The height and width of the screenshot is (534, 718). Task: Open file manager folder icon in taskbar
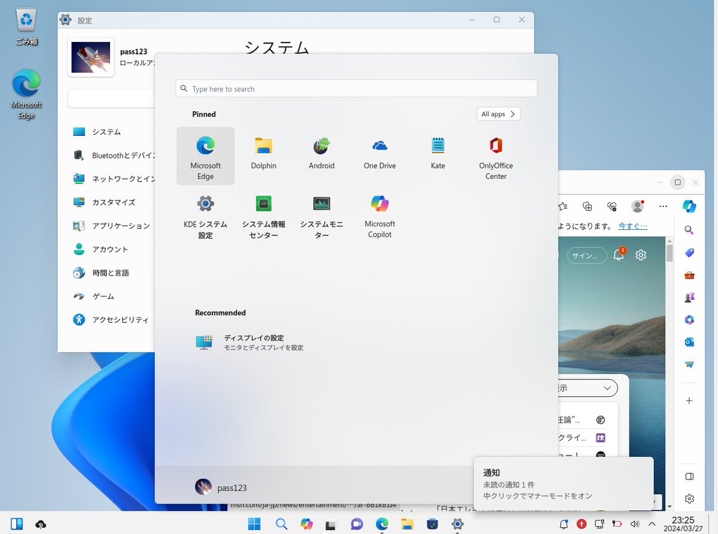[407, 524]
